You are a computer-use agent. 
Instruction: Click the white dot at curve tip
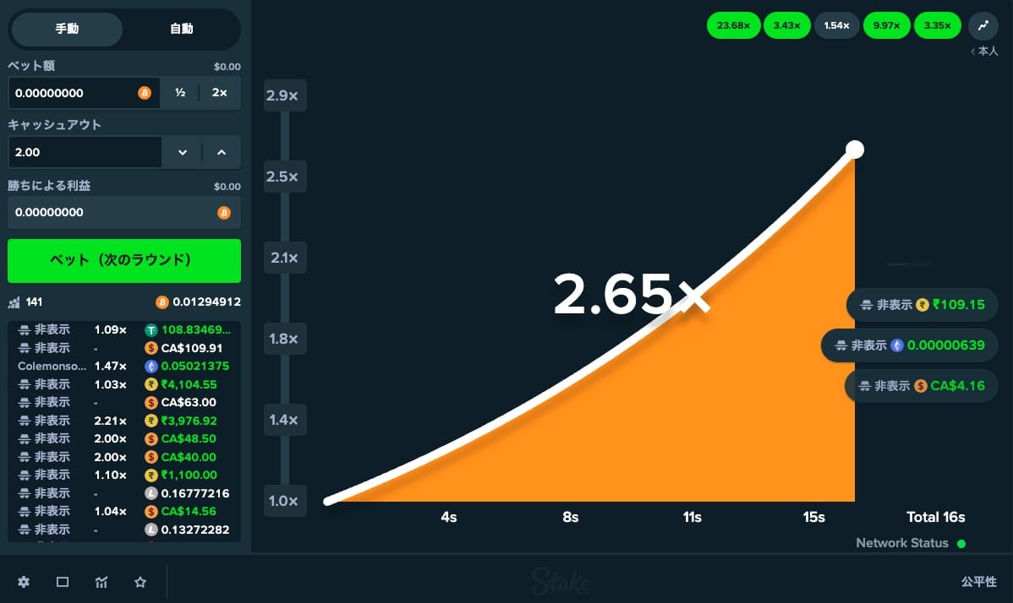click(x=855, y=149)
